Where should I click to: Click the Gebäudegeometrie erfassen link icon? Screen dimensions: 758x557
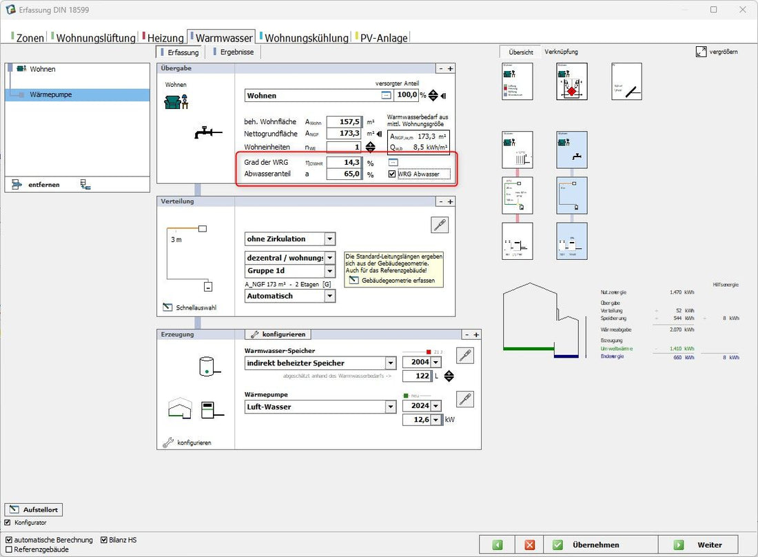point(354,281)
